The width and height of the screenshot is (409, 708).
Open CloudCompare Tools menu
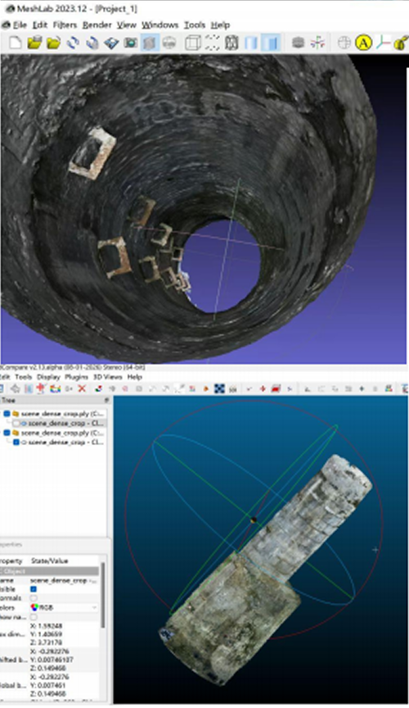24,377
